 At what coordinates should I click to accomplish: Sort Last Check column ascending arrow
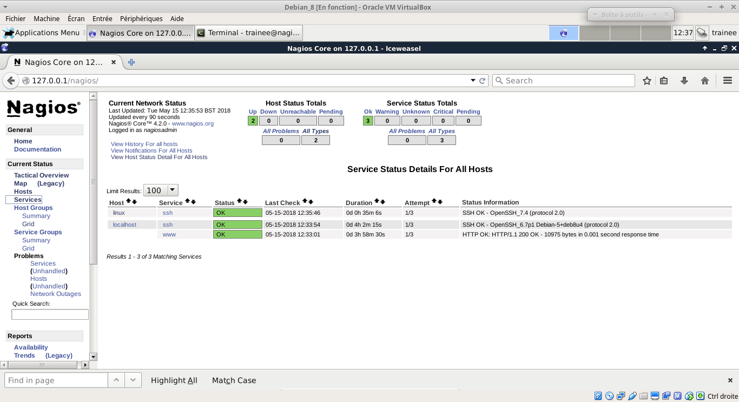click(305, 202)
